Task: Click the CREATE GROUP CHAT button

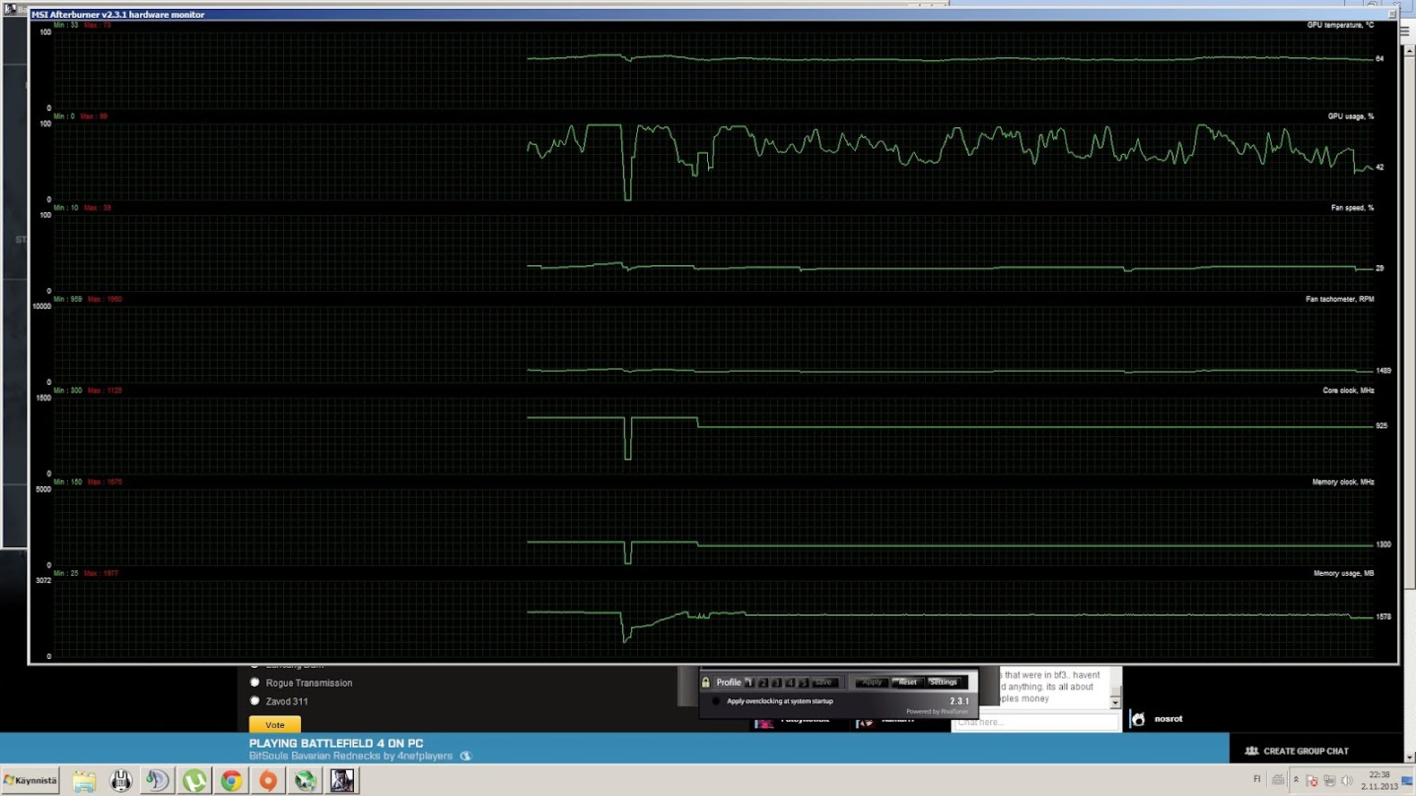Action: 1296,751
